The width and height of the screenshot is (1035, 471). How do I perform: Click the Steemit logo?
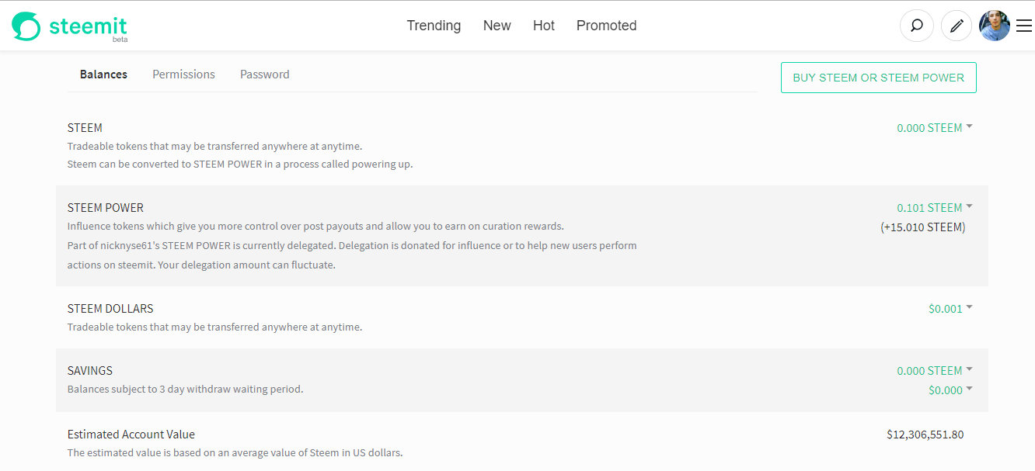click(x=68, y=26)
